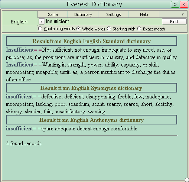Click the phrase 'of an office'
This screenshot has height=182, width=189.
[x=18, y=79]
